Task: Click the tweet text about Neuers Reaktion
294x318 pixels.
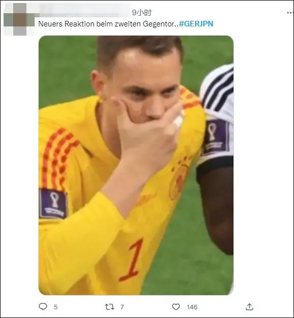Action: [108, 24]
